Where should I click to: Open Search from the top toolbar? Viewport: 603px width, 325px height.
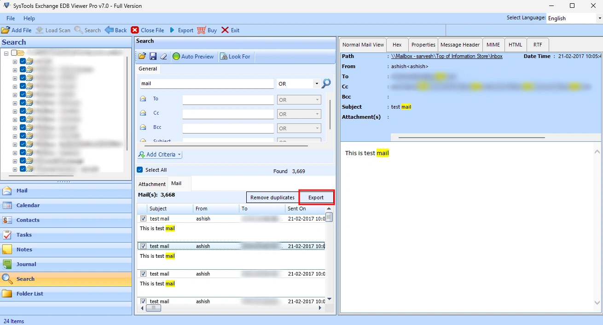(x=87, y=30)
